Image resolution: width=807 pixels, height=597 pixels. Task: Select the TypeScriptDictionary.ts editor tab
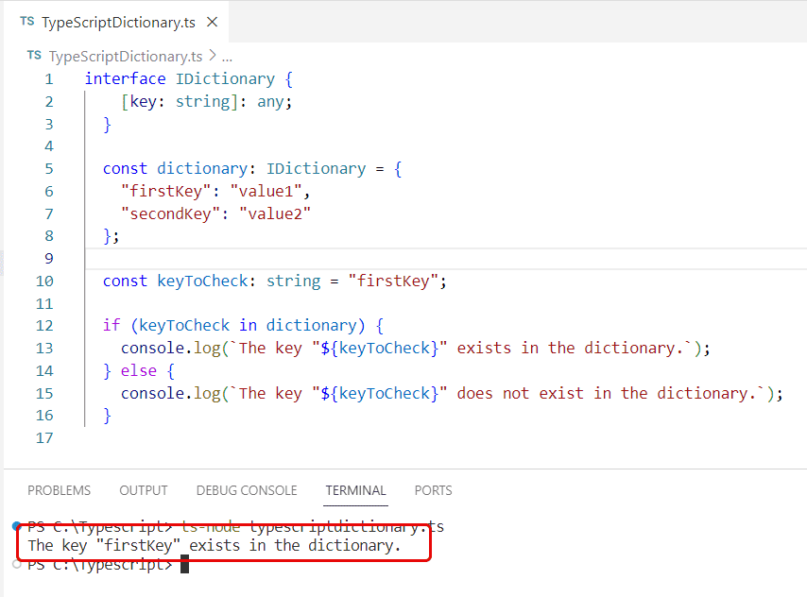pyautogui.click(x=116, y=22)
